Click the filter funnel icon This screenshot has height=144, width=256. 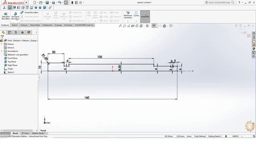tap(2, 37)
